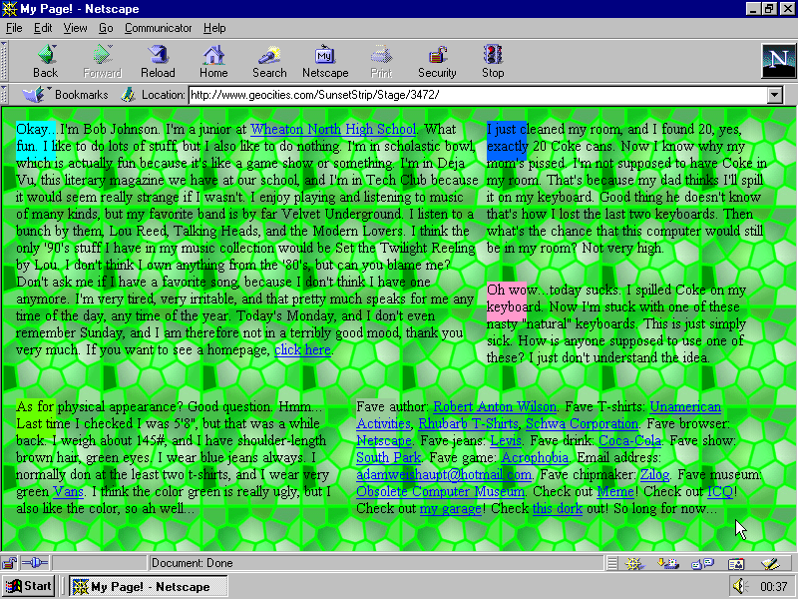
Task: Click the Windows Start button
Action: click(29, 586)
